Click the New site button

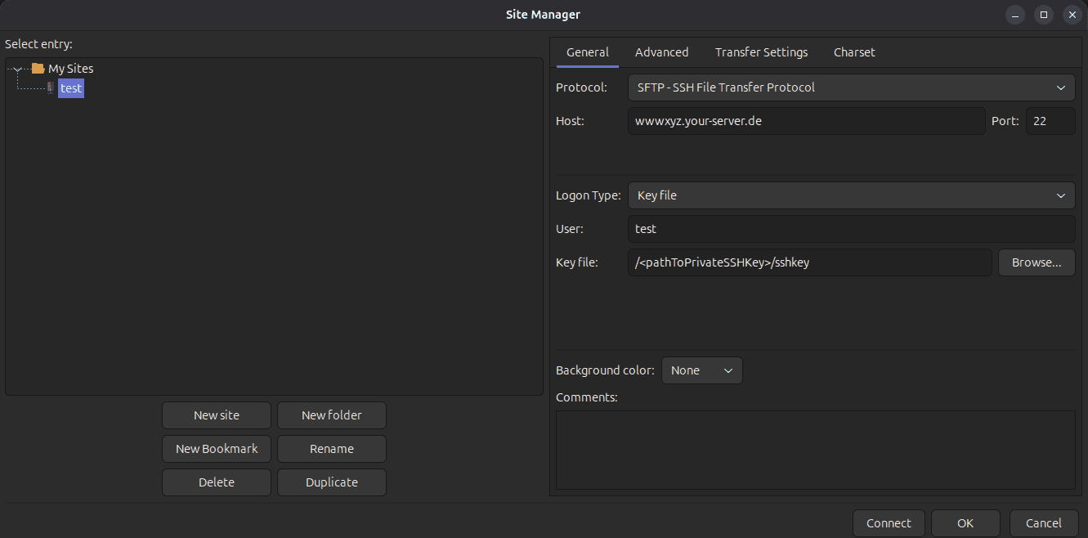[x=217, y=415]
